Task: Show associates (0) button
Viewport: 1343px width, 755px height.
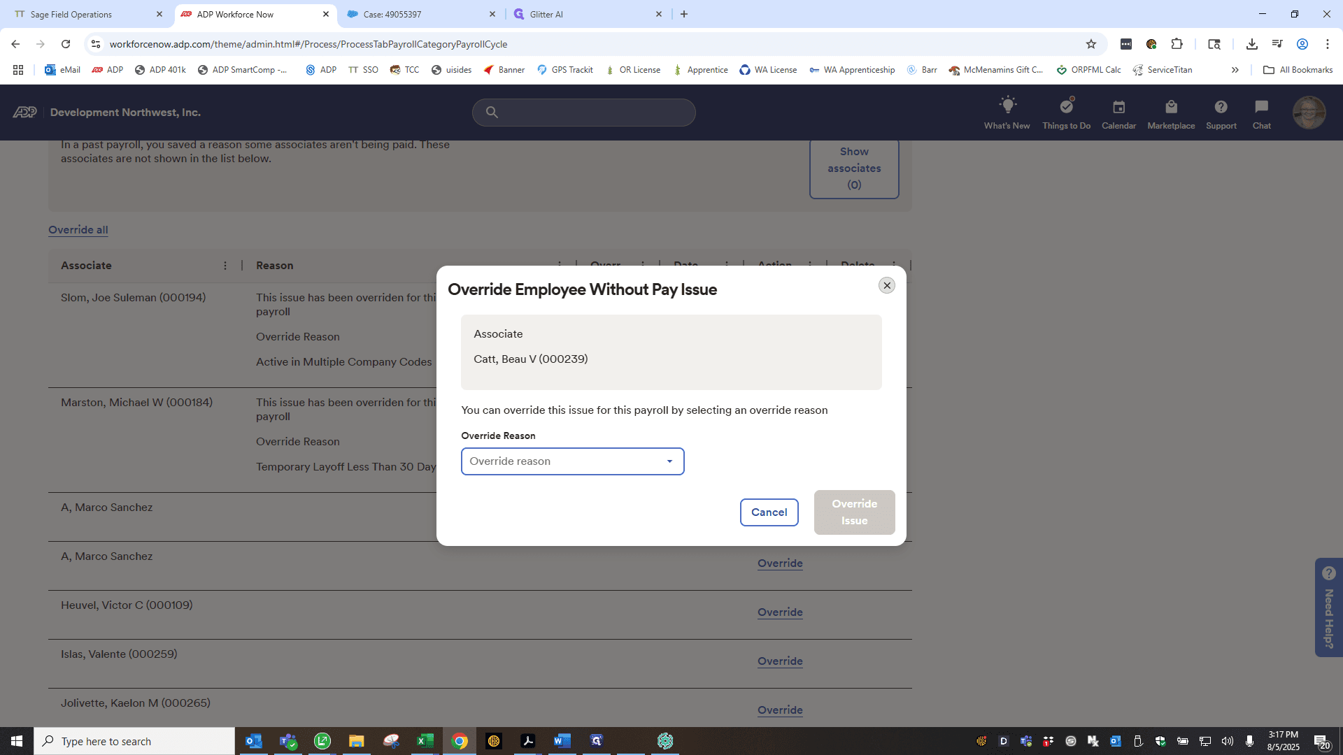Action: [x=854, y=168]
